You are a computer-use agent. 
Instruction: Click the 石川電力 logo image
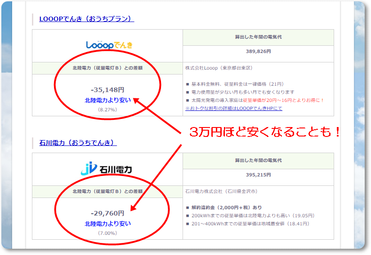pos(106,169)
